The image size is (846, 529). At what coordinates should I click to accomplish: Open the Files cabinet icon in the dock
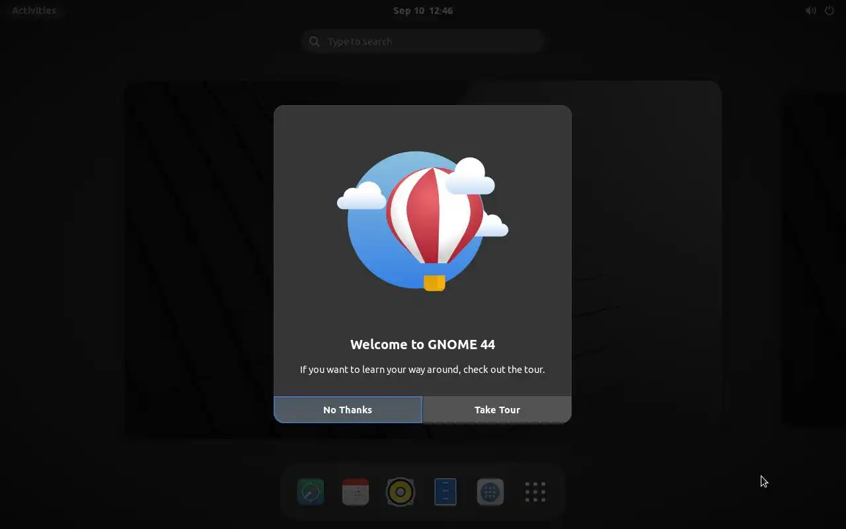pos(445,492)
